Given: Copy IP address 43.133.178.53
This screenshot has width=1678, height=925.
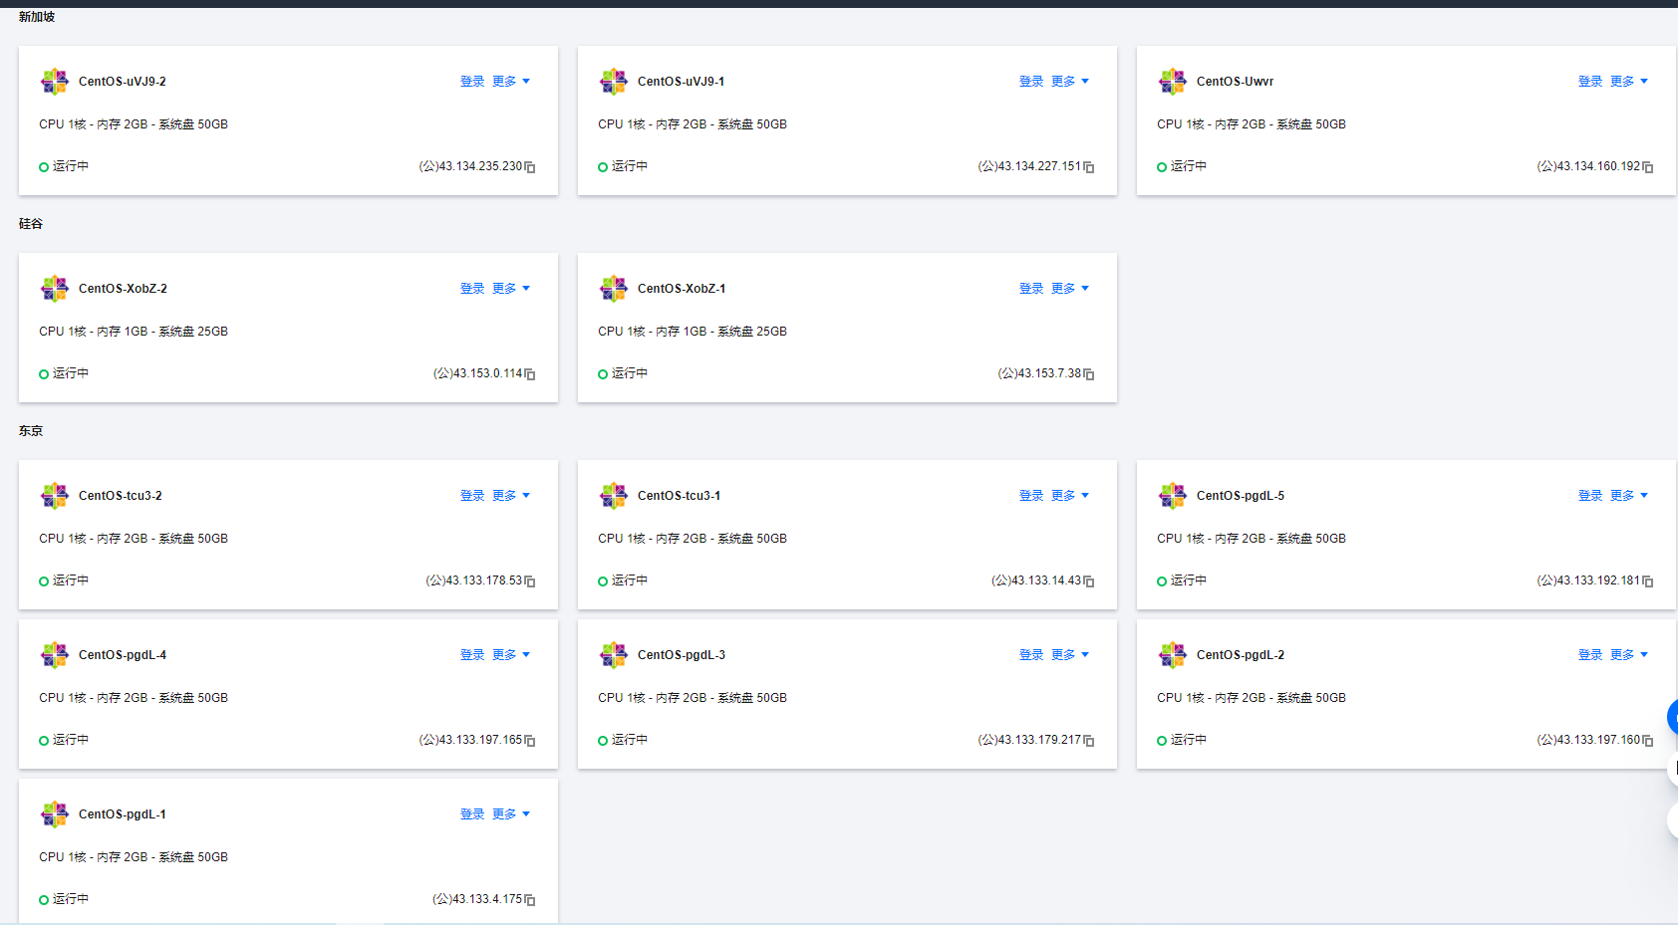Looking at the screenshot, I should [x=530, y=581].
